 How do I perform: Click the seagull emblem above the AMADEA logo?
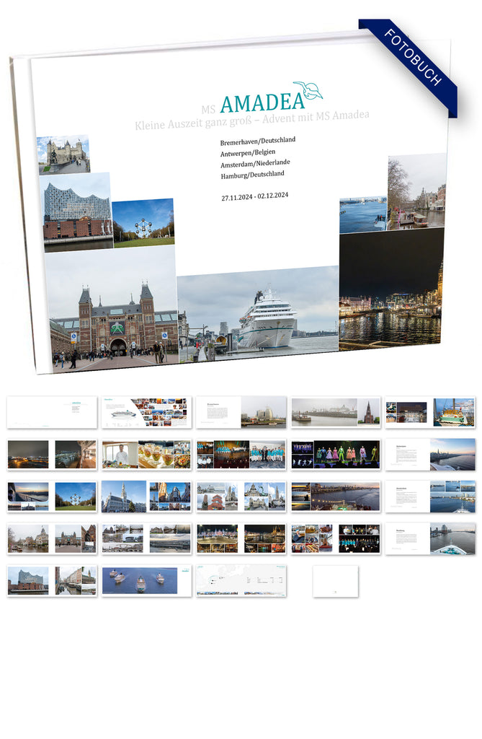[x=308, y=90]
